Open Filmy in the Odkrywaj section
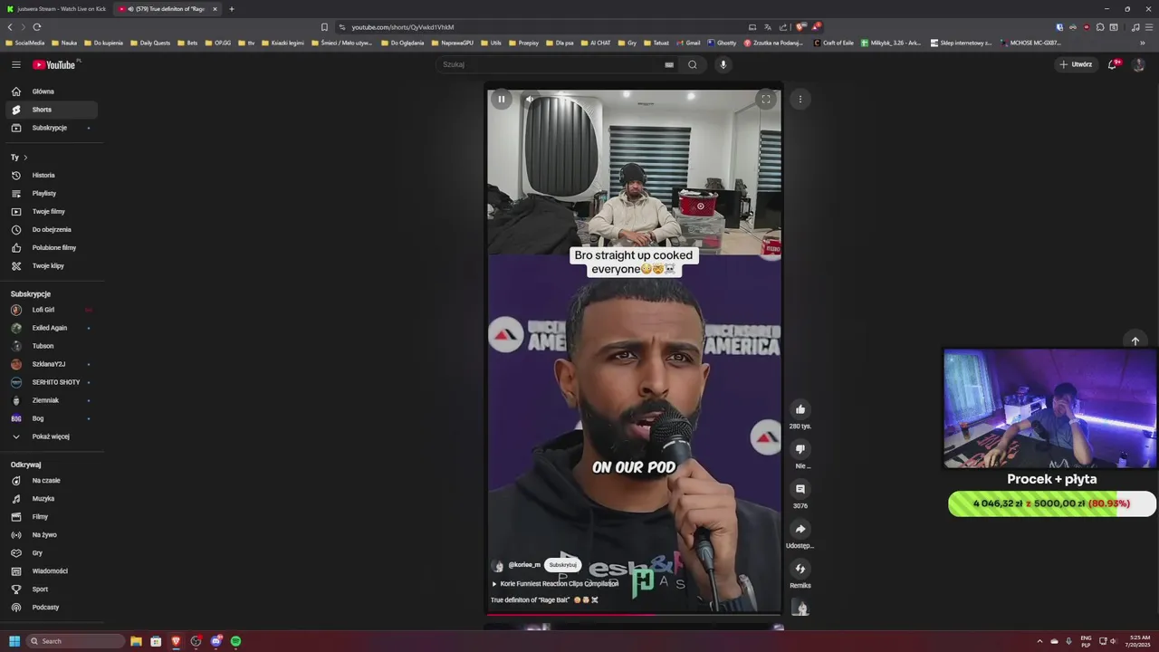Screen dimensions: 1159x652 point(52,517)
